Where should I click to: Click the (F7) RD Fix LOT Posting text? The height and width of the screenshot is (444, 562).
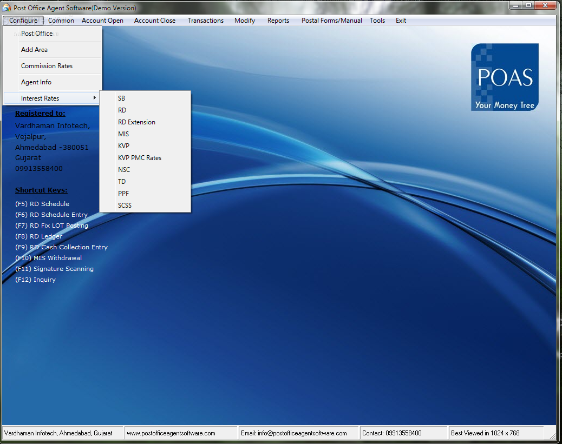51,225
